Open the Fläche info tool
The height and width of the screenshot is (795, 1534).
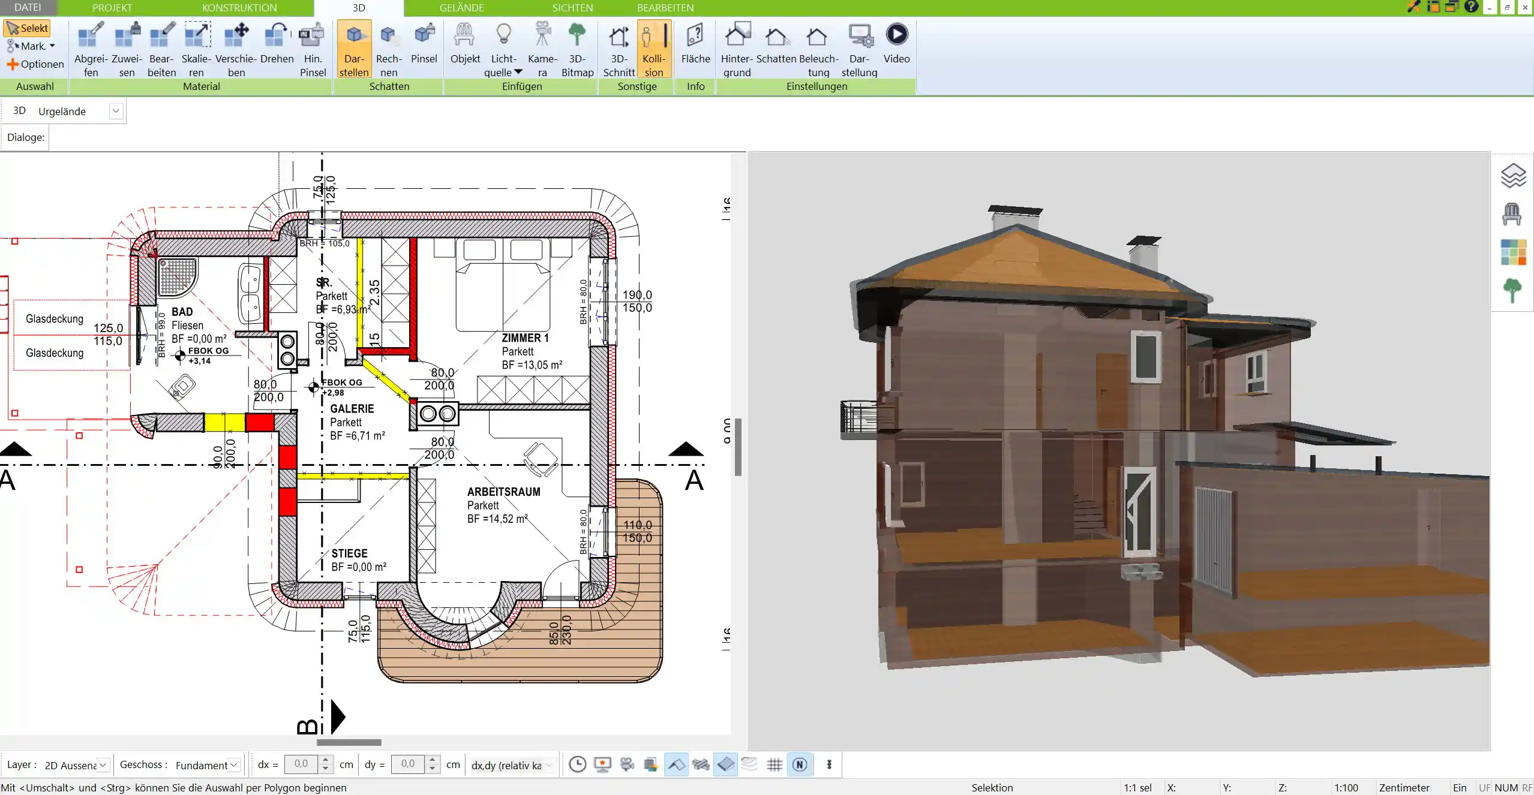(x=695, y=43)
